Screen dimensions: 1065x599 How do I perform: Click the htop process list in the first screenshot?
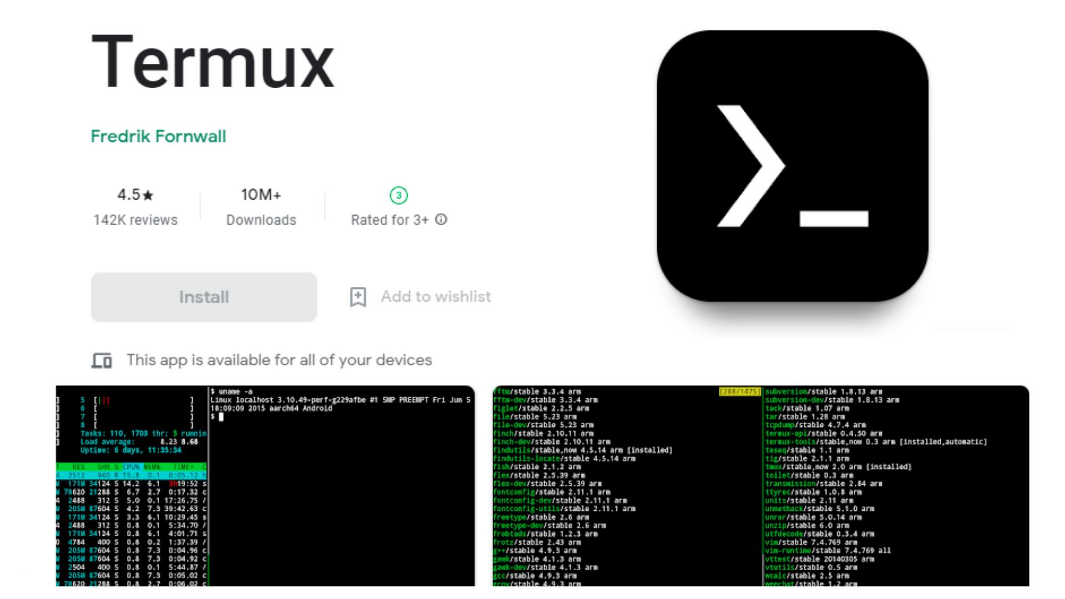(132, 525)
